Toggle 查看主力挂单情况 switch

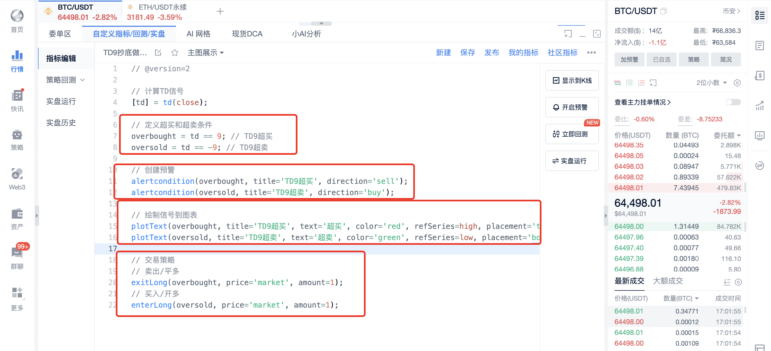click(x=733, y=102)
